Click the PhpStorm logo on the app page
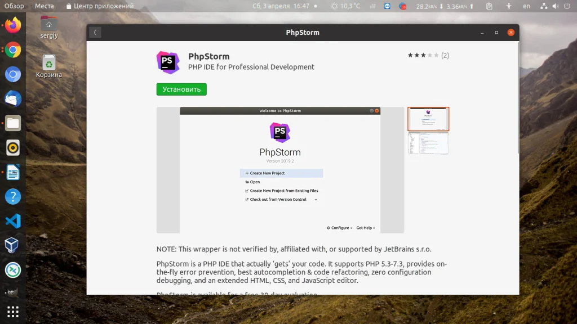 tap(167, 62)
